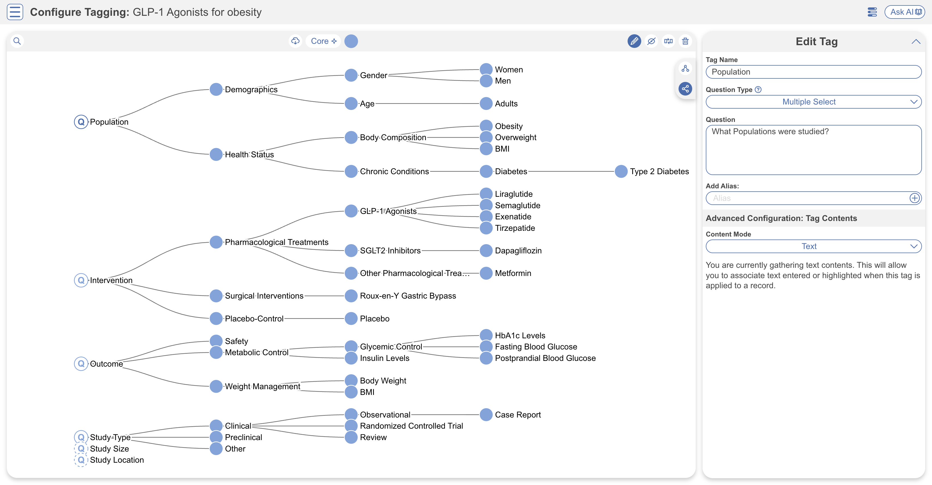Toggle the eye-slash icon to hide the tag
Viewport: 932px width, 485px height.
pos(651,41)
